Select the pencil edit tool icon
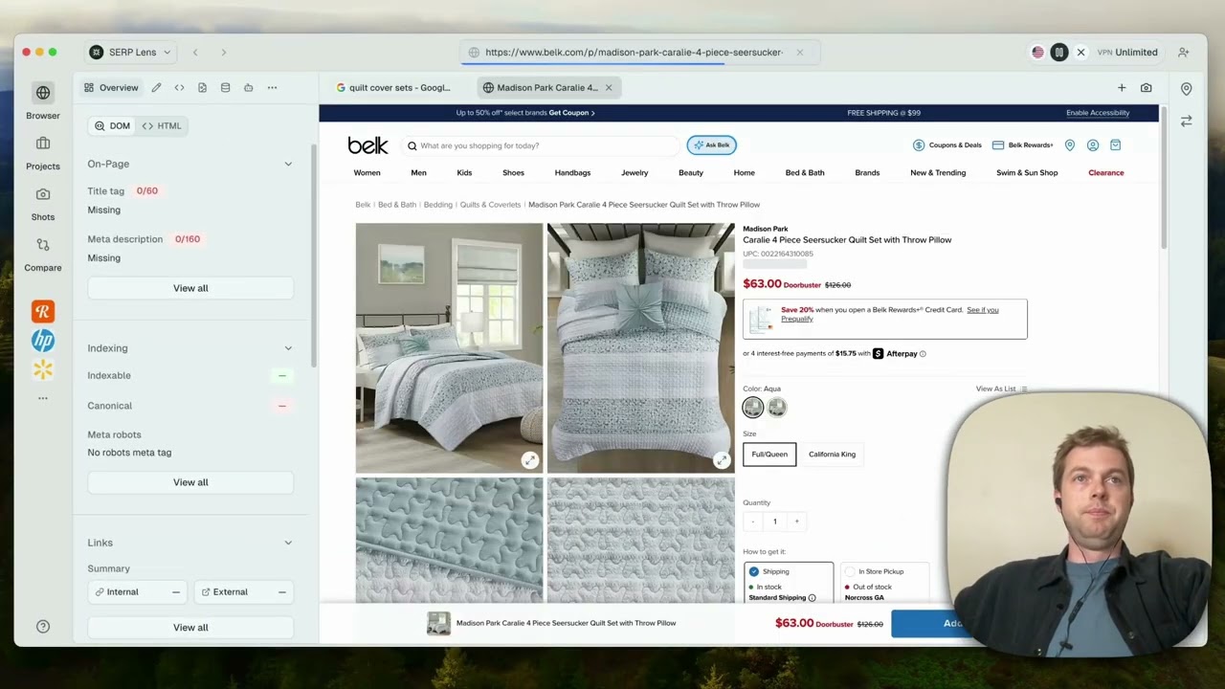This screenshot has width=1225, height=689. (156, 88)
